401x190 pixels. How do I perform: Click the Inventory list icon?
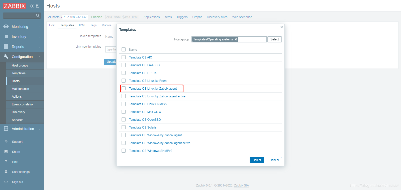tap(6, 36)
